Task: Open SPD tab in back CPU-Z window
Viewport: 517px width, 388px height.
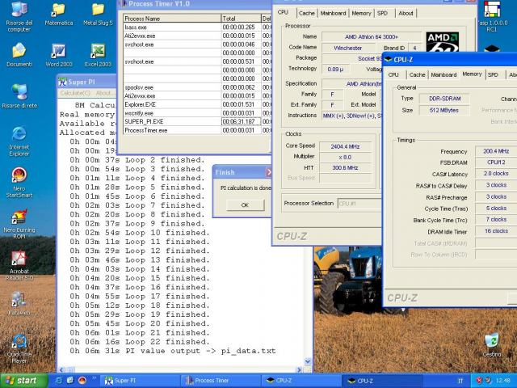Action: click(x=382, y=13)
